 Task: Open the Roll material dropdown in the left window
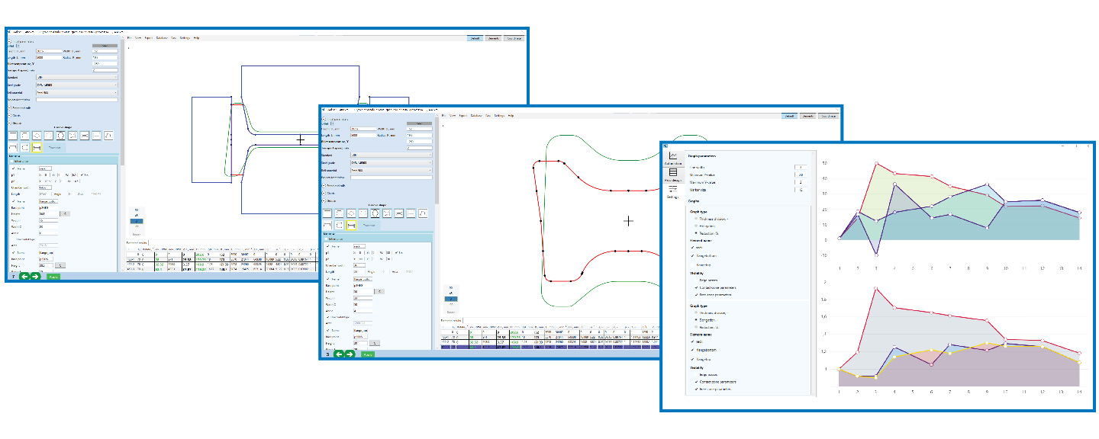click(x=76, y=92)
